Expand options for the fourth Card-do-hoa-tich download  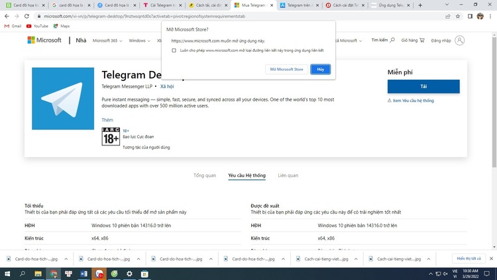(283, 259)
